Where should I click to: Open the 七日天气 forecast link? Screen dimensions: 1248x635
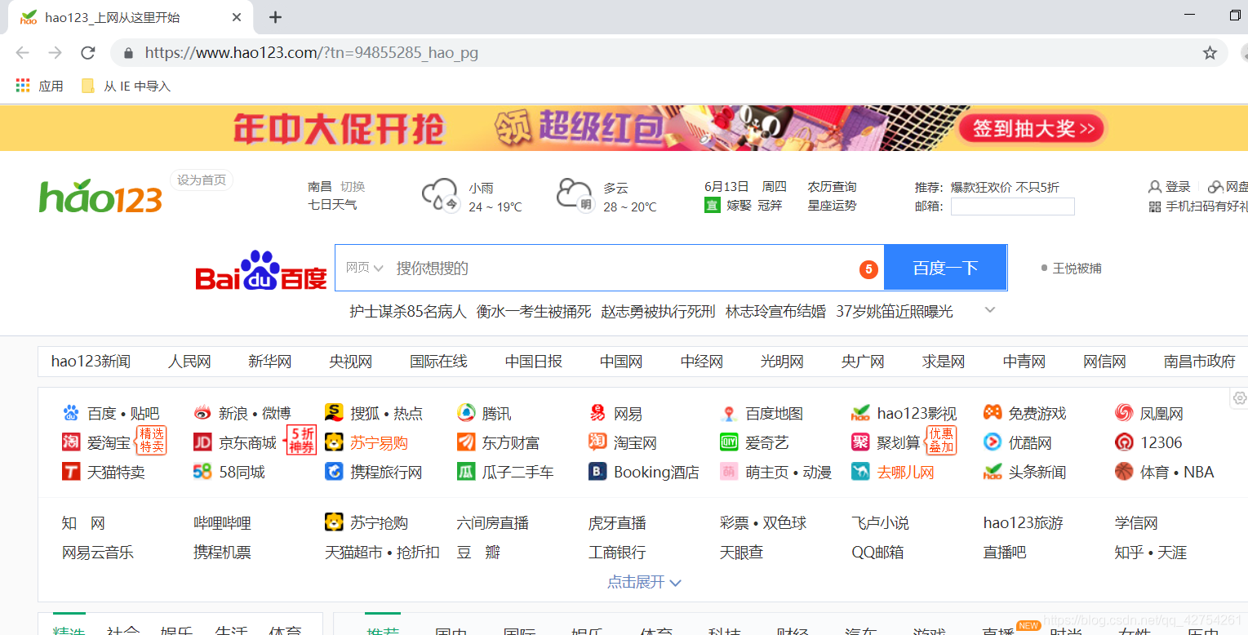click(x=332, y=204)
